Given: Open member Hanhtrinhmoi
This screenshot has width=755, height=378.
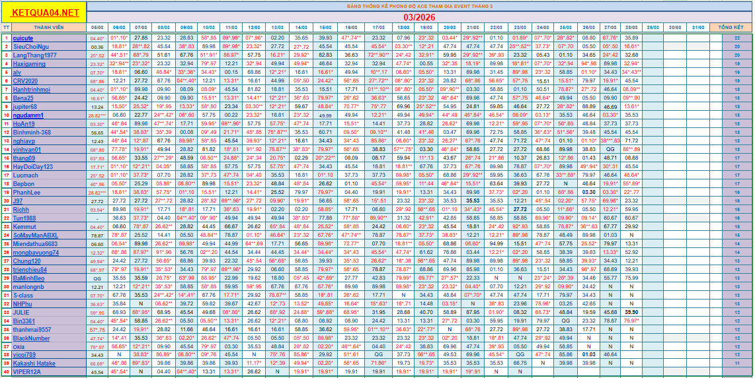Looking at the screenshot, I should click(32, 89).
